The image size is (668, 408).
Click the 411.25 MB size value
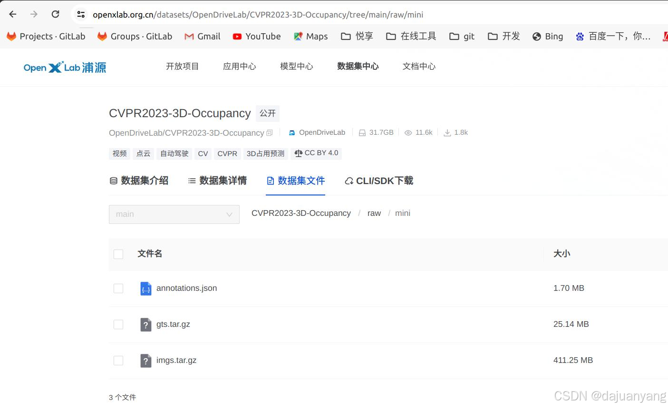[573, 360]
